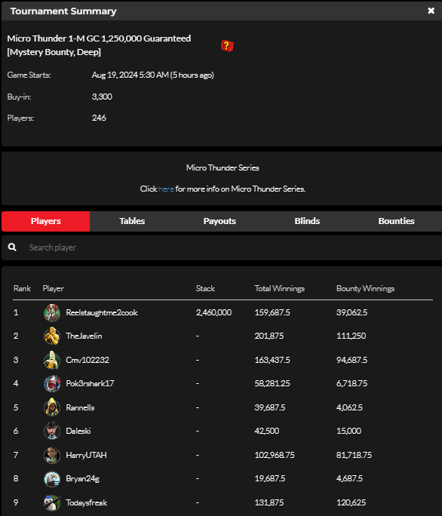442x516 pixels.
Task: Click the mystery bounty chest icon
Action: point(227,45)
